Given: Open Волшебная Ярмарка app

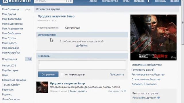Looking at the screenshot, I should click(x=14, y=80).
